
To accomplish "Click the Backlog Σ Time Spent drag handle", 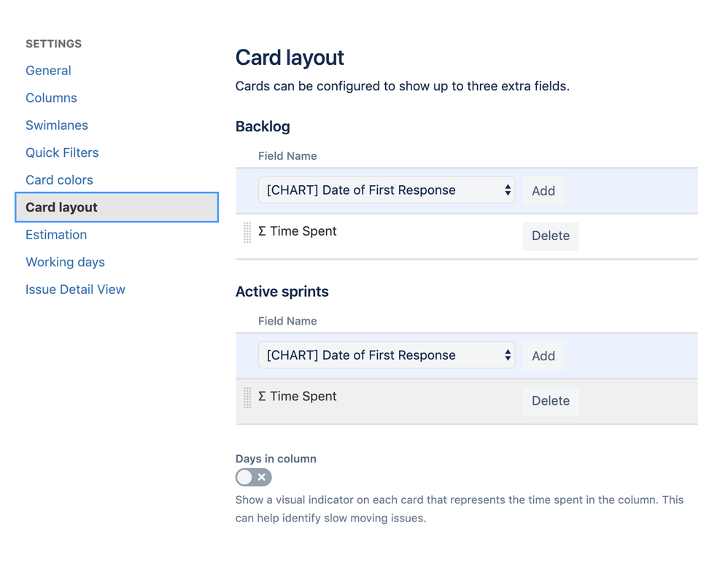I will 247,233.
